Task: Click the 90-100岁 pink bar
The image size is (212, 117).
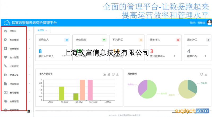Action: 90,90
